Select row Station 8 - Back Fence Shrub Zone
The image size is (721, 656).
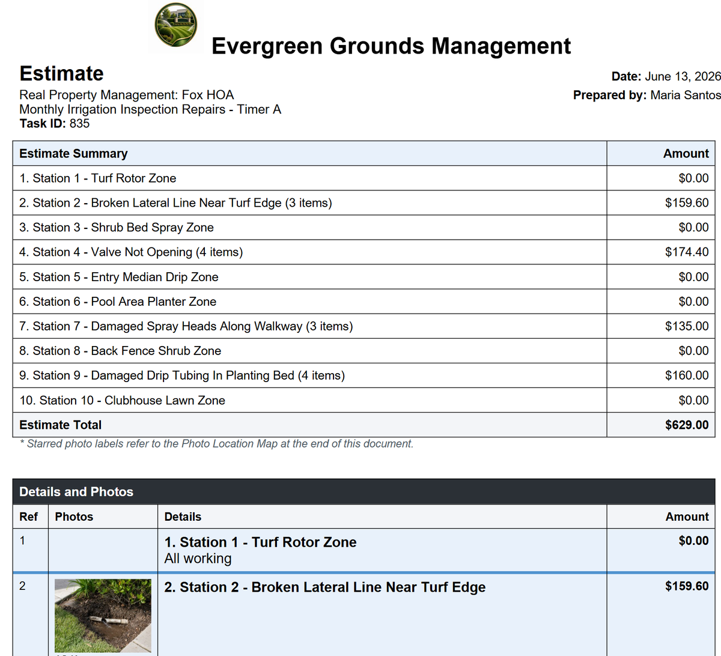(364, 350)
